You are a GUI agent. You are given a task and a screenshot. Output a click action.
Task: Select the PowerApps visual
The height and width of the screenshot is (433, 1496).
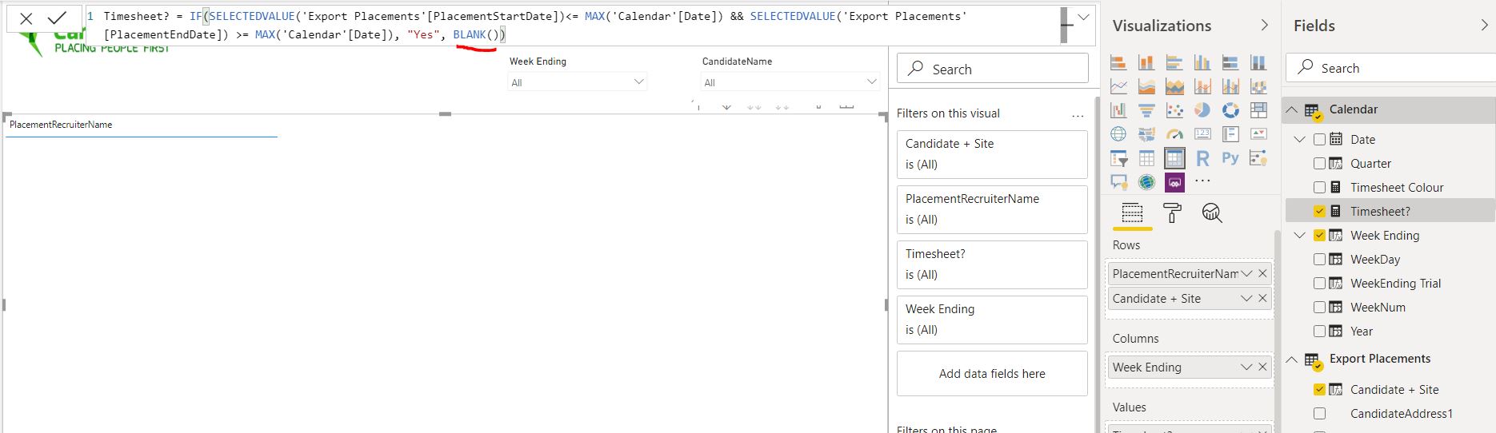pyautogui.click(x=1174, y=182)
